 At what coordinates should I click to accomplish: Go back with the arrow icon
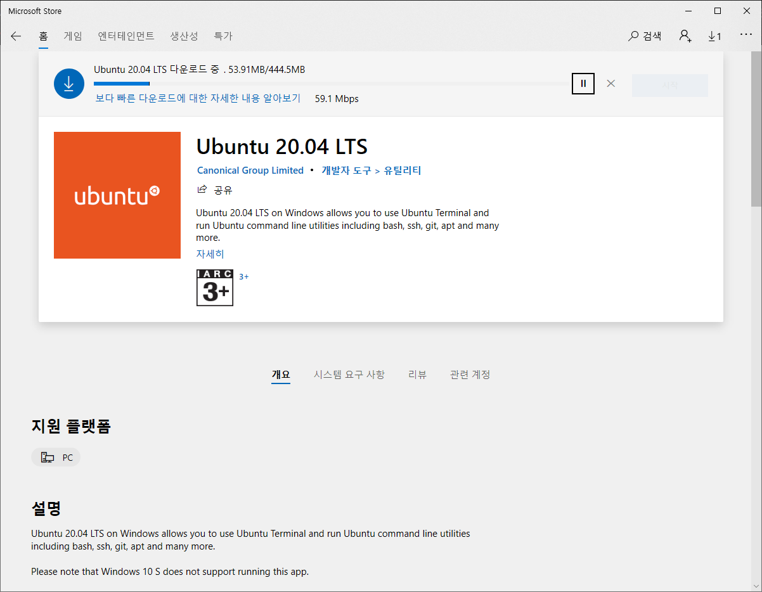[x=16, y=36]
